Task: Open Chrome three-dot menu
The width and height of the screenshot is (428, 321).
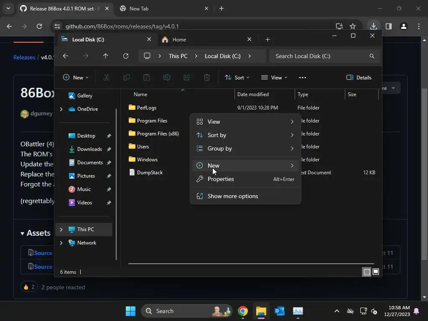Action: pos(419,26)
